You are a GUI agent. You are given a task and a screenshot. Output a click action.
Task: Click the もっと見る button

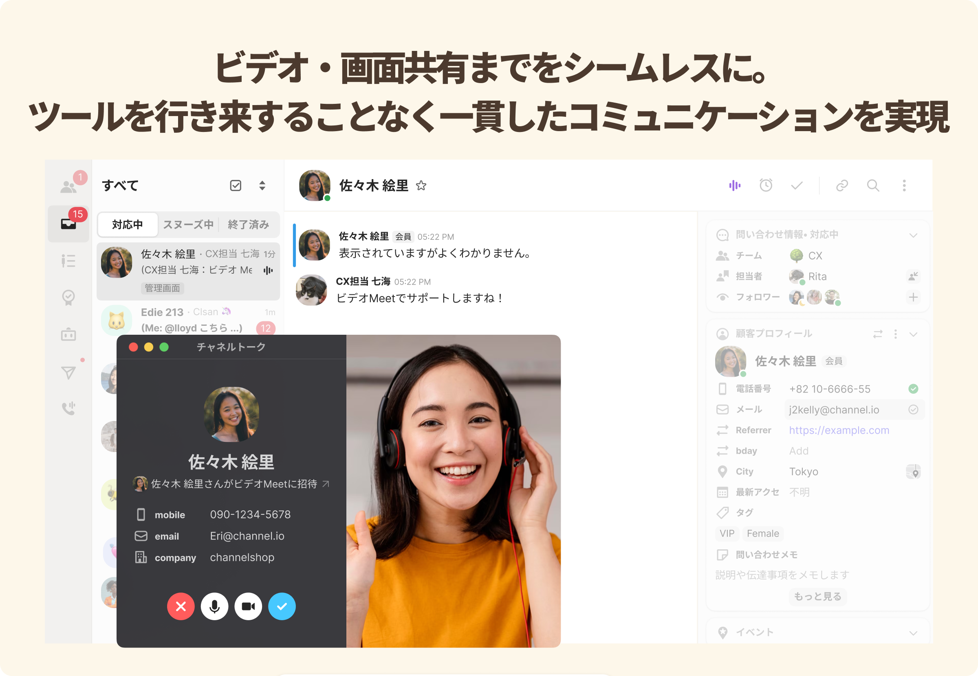coord(817,596)
